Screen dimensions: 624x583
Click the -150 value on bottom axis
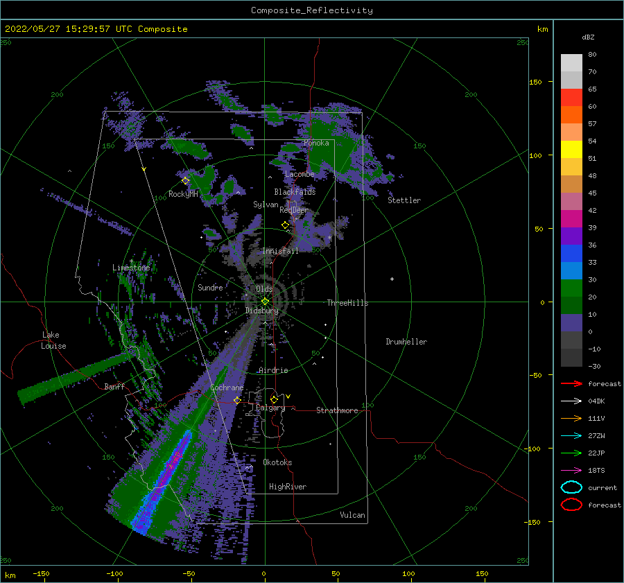click(42, 573)
